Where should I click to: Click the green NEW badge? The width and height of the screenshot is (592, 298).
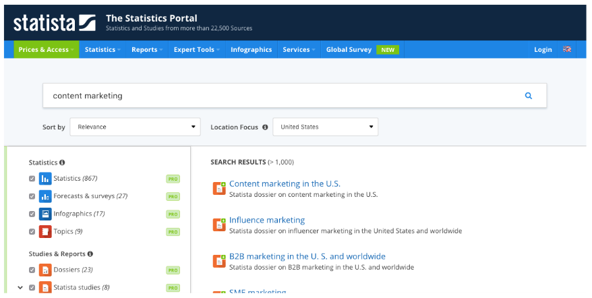pyautogui.click(x=388, y=50)
